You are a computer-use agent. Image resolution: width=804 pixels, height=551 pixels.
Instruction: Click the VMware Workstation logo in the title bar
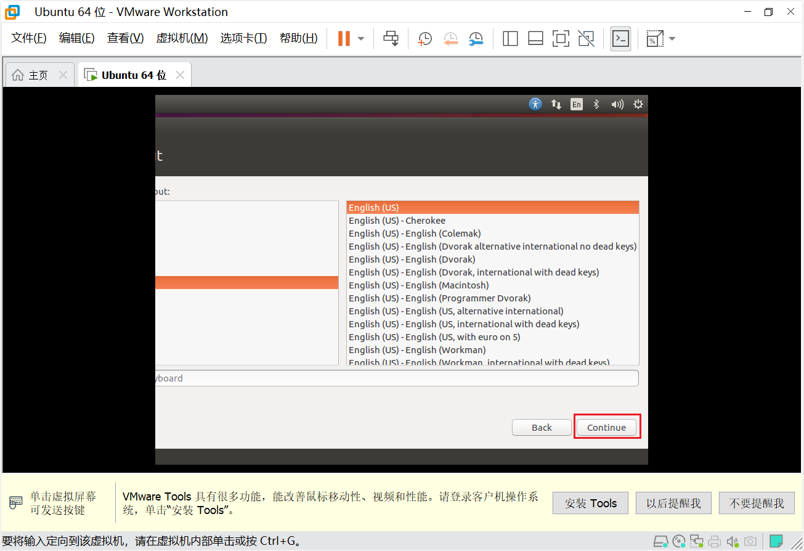click(12, 12)
